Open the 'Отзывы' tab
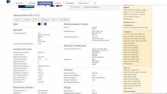The image size is (167, 94). (x=58, y=3)
